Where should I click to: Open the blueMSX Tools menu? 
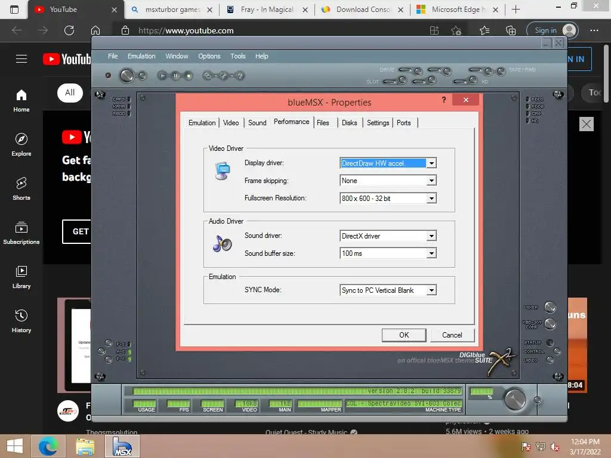pyautogui.click(x=237, y=56)
